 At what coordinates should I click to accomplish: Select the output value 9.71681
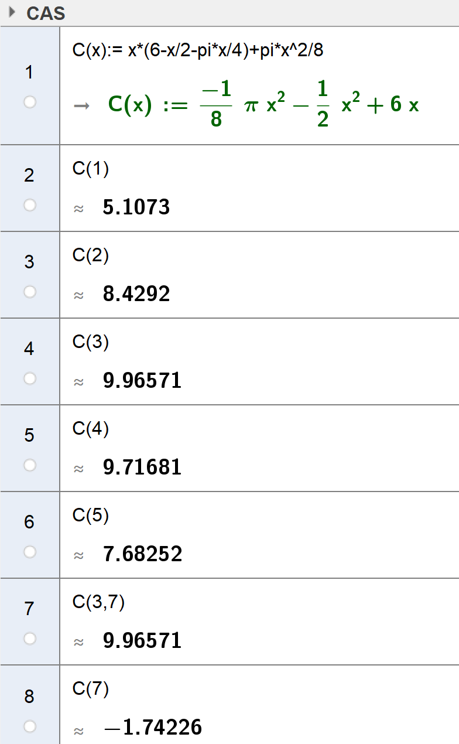[142, 467]
